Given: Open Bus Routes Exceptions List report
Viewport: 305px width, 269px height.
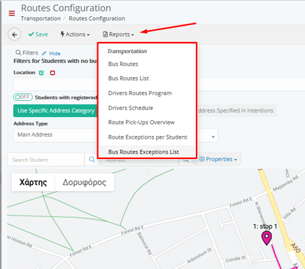Looking at the screenshot, I should 143,152.
